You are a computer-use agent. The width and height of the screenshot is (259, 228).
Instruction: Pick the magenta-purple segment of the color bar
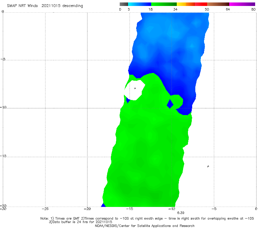pos(242,4)
